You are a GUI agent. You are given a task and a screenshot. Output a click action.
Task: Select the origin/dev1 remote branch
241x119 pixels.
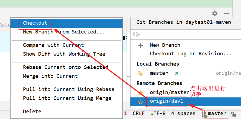pyautogui.click(x=166, y=101)
